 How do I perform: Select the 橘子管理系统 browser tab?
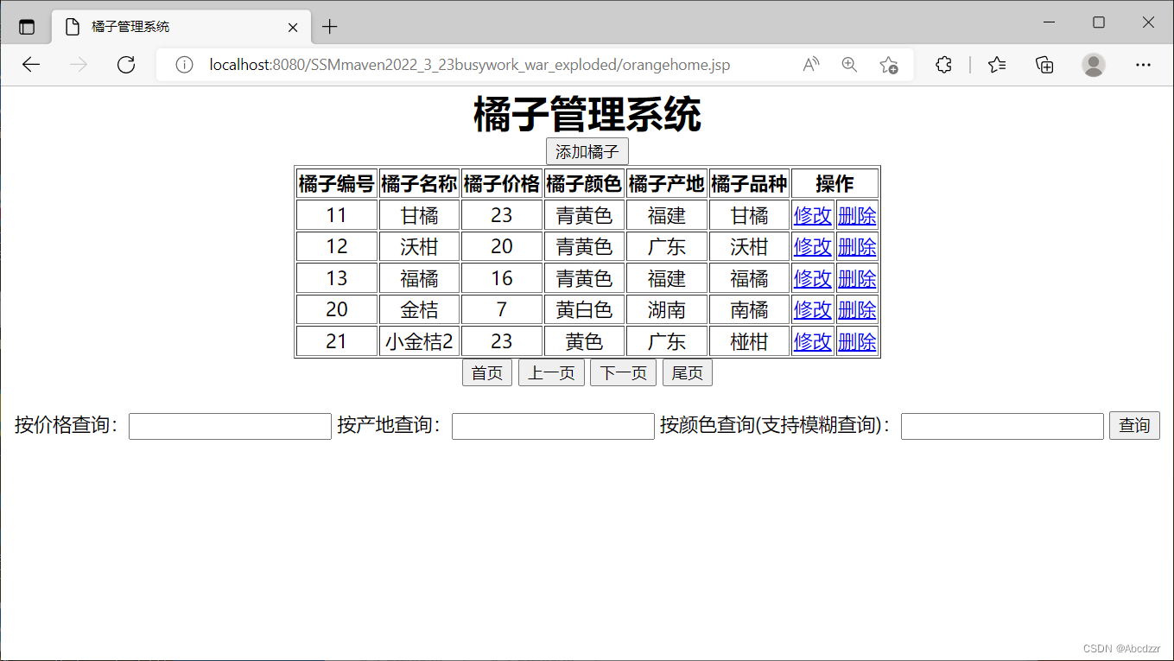tap(173, 27)
